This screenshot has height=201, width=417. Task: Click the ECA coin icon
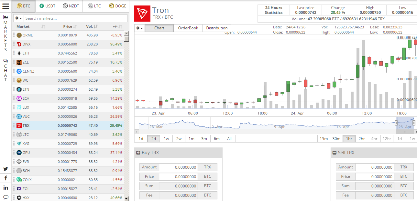(x=19, y=98)
